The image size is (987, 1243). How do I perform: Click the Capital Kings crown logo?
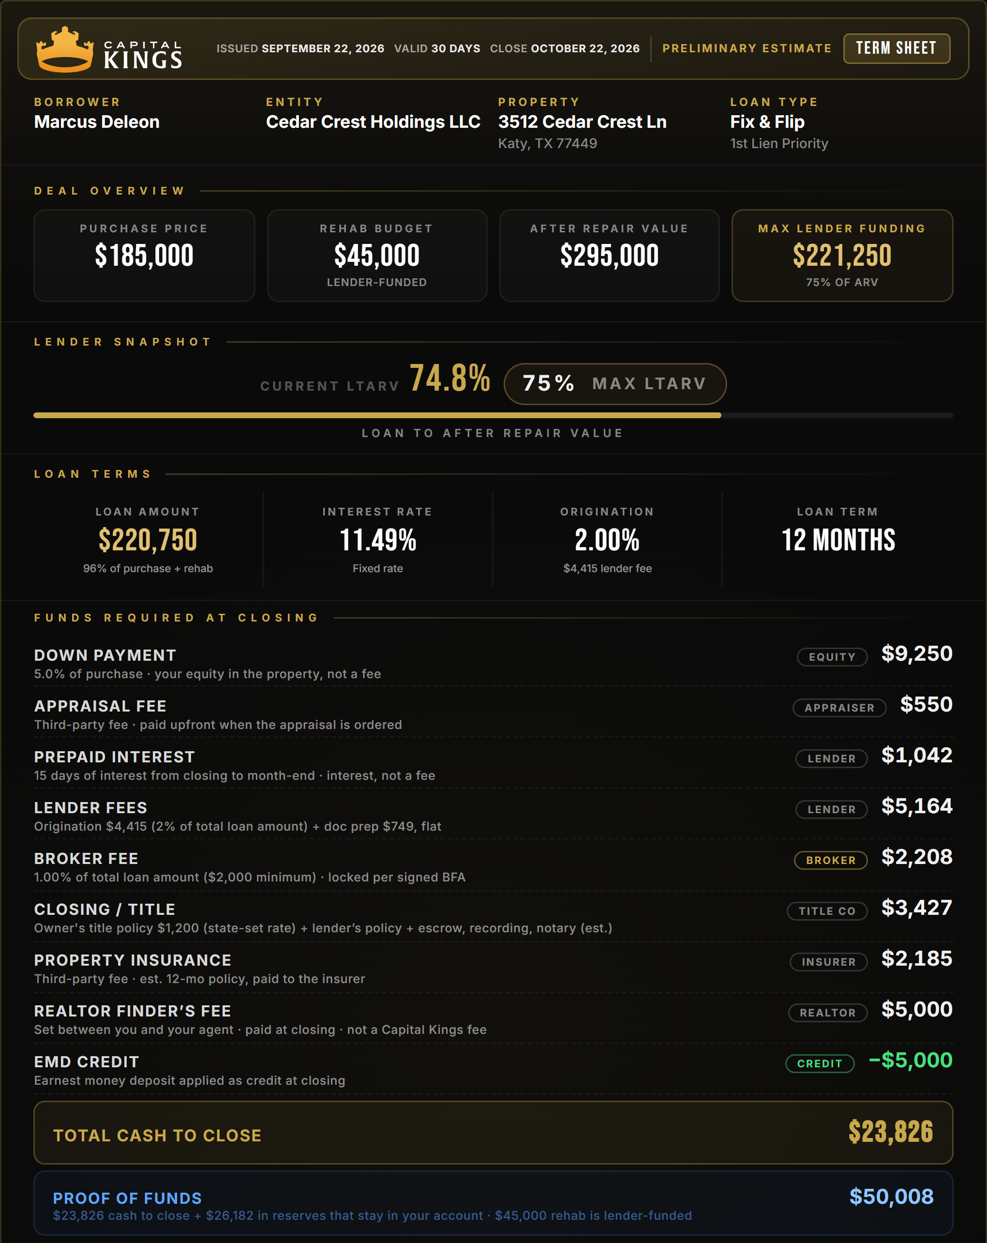(64, 49)
